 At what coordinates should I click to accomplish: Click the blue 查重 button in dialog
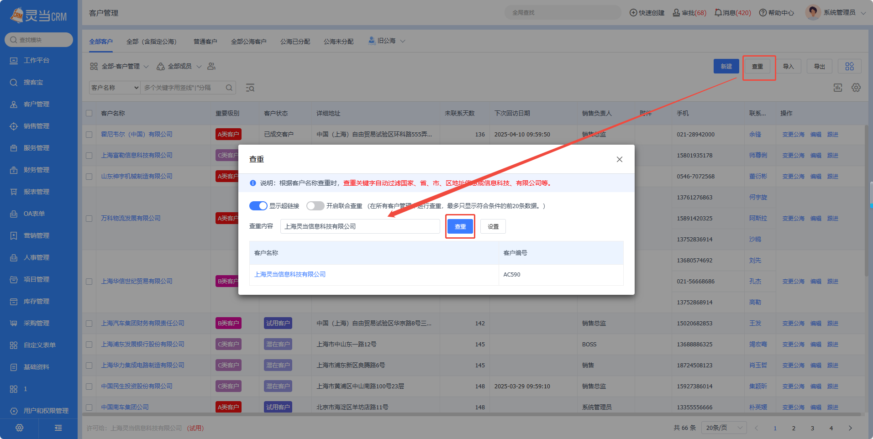[x=460, y=226]
